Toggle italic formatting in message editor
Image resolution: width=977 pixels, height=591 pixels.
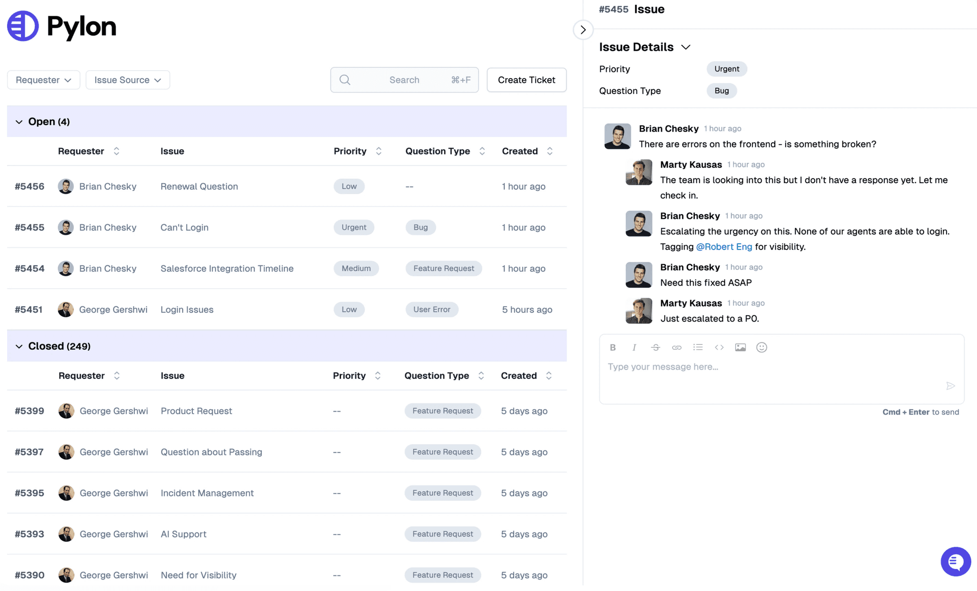[x=634, y=347]
